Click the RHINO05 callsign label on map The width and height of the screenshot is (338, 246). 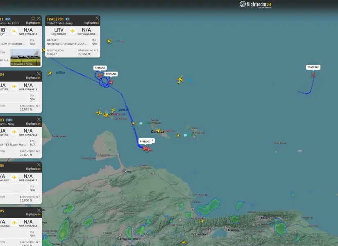click(x=100, y=68)
